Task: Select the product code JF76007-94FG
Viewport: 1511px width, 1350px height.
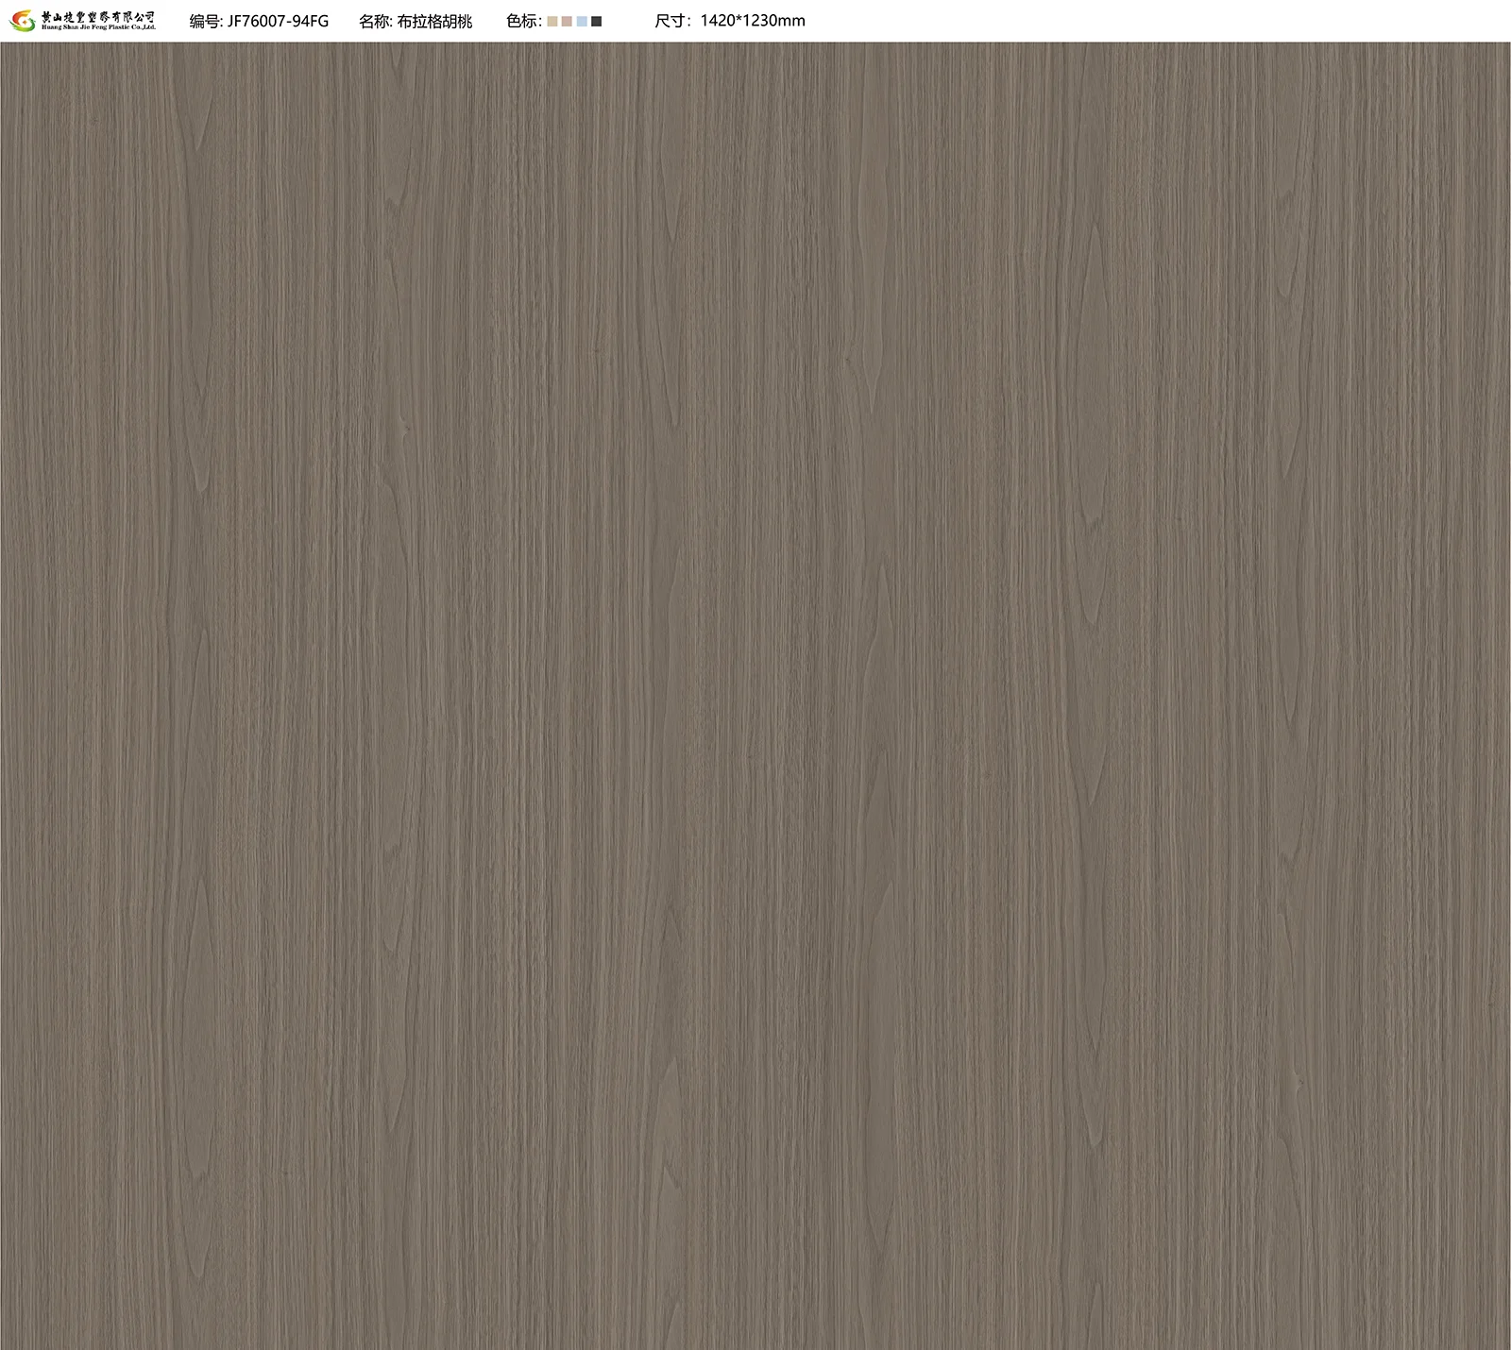Action: [278, 21]
